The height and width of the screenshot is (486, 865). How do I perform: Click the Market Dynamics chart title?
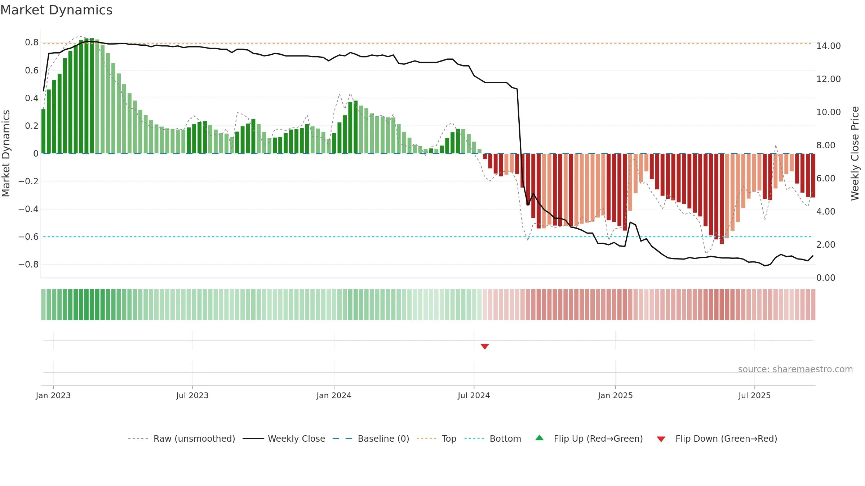pyautogui.click(x=56, y=10)
